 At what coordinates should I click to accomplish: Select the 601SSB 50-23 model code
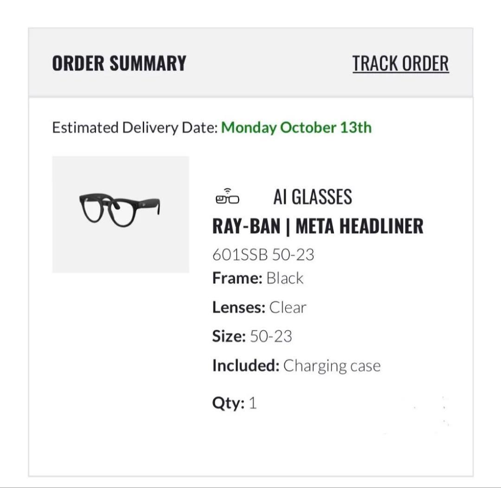click(x=263, y=255)
